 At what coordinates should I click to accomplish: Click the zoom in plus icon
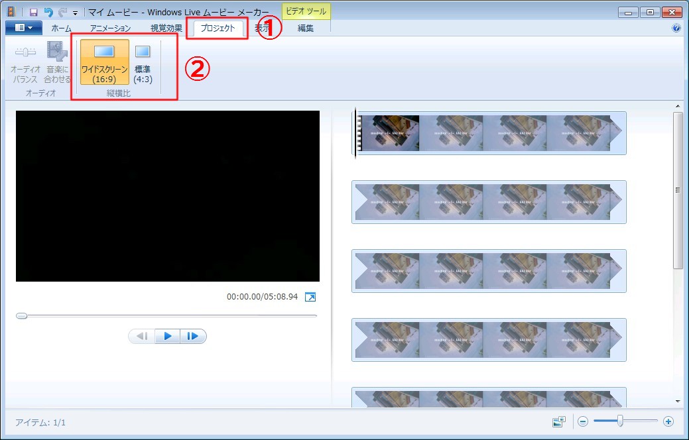tap(668, 421)
